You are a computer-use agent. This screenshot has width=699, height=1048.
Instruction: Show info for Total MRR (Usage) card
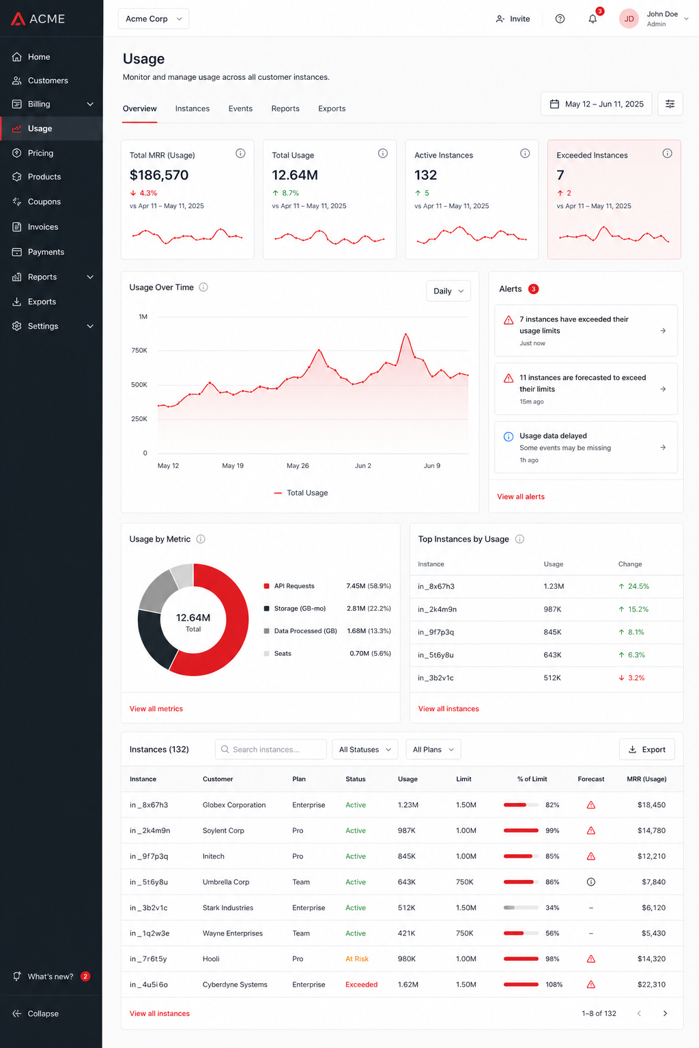click(240, 154)
